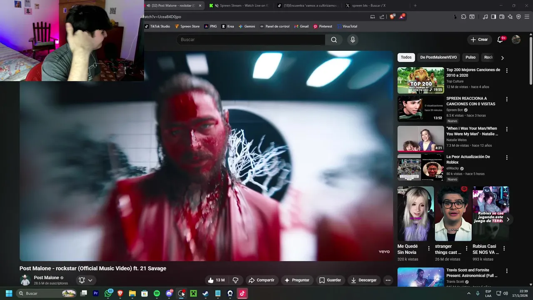Open Discord from the taskbar
The width and height of the screenshot is (533, 300).
click(169, 293)
